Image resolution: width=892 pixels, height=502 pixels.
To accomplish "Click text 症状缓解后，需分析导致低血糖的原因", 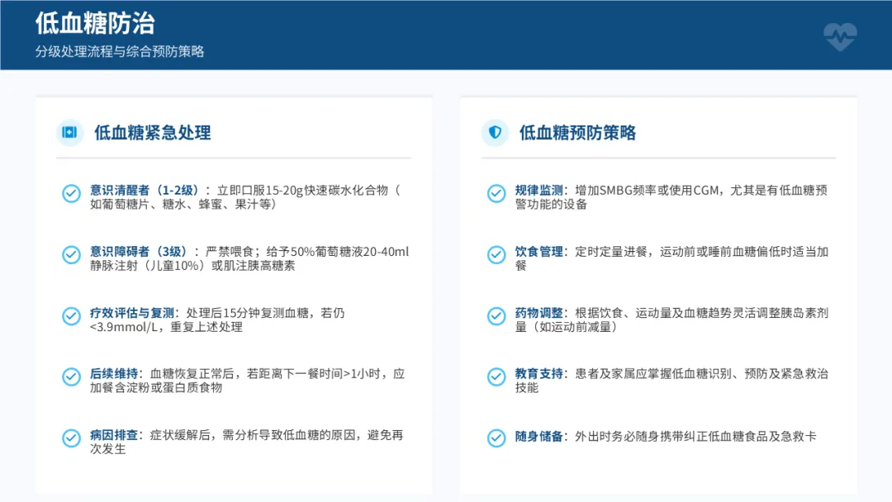I will click(x=253, y=435).
